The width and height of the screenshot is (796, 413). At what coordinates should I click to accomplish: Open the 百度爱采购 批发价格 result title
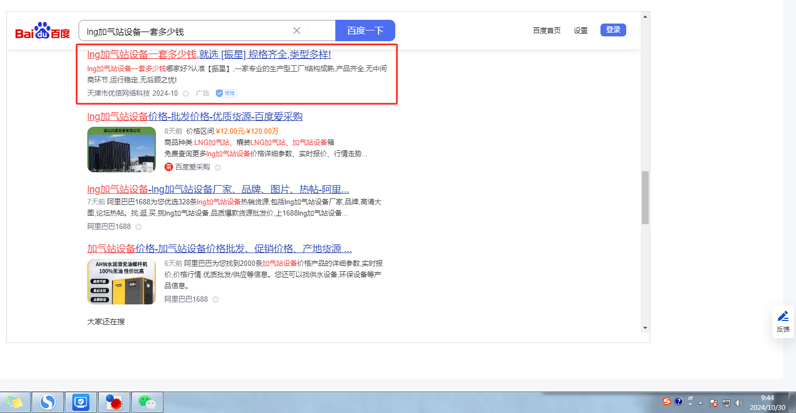click(195, 117)
